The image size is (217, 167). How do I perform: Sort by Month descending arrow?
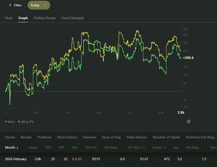coord(17,148)
